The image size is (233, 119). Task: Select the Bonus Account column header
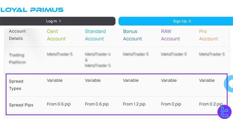pyautogui.click(x=132, y=35)
